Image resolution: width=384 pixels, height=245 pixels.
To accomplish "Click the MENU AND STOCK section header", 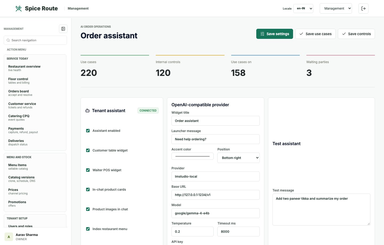I will (x=19, y=157).
